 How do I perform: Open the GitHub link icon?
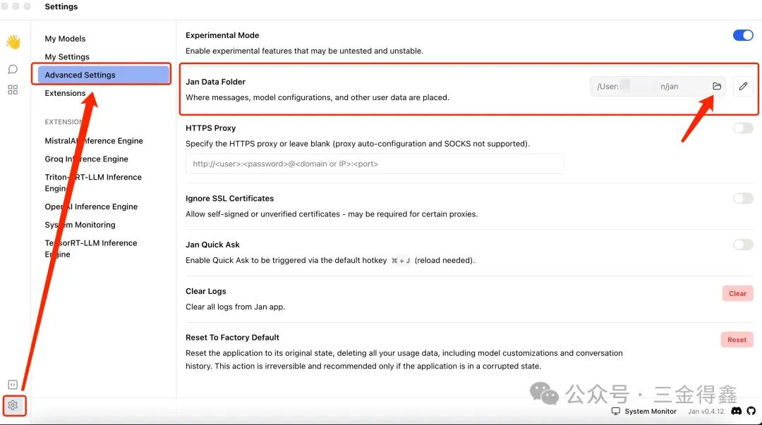750,411
